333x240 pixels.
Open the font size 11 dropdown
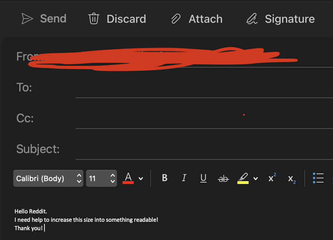click(102, 178)
